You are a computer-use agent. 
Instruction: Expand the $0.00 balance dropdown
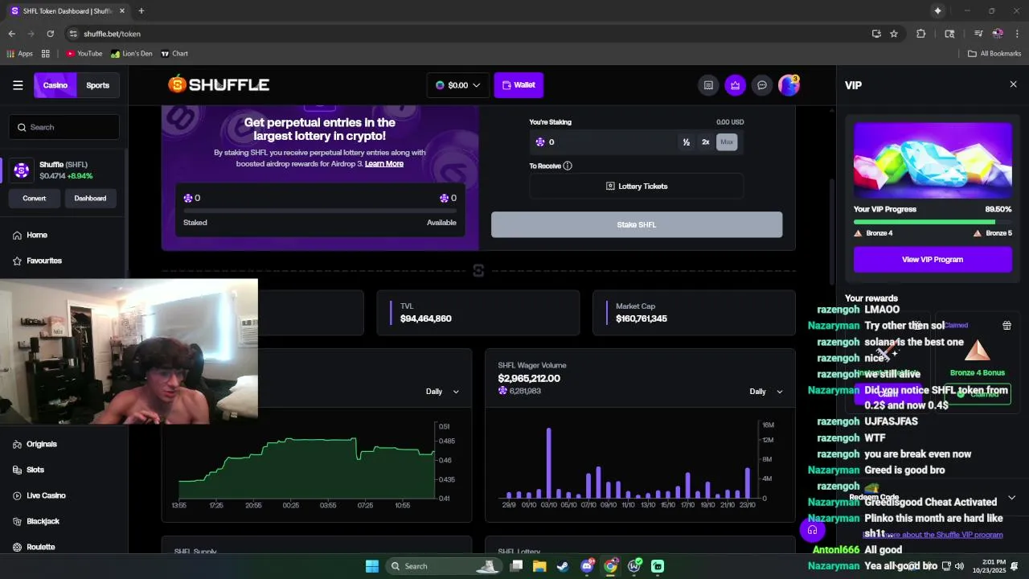point(458,85)
